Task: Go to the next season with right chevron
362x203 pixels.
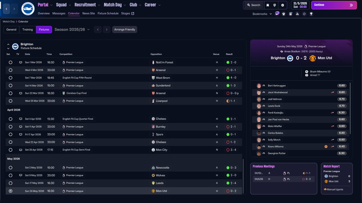Action: (107, 30)
